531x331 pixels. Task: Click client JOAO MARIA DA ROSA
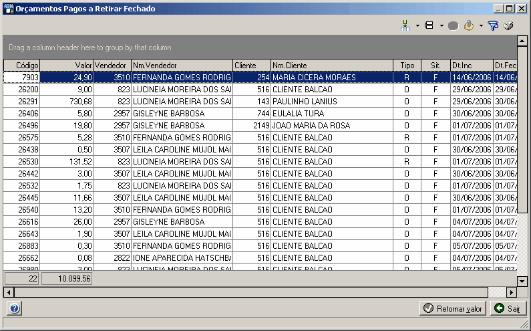coord(332,126)
